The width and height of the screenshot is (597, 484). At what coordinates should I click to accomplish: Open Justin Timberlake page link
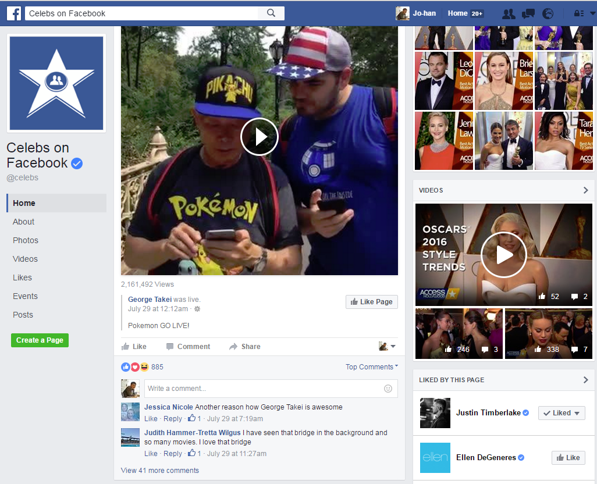point(488,413)
